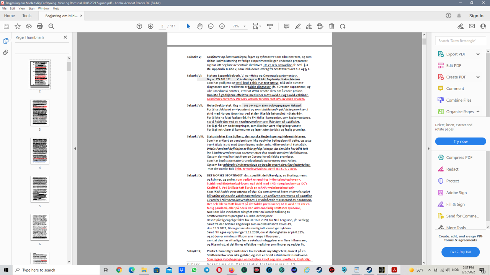Screen dimensions: 490x275
Task: Add a sticky note comment
Action: pos(286,26)
